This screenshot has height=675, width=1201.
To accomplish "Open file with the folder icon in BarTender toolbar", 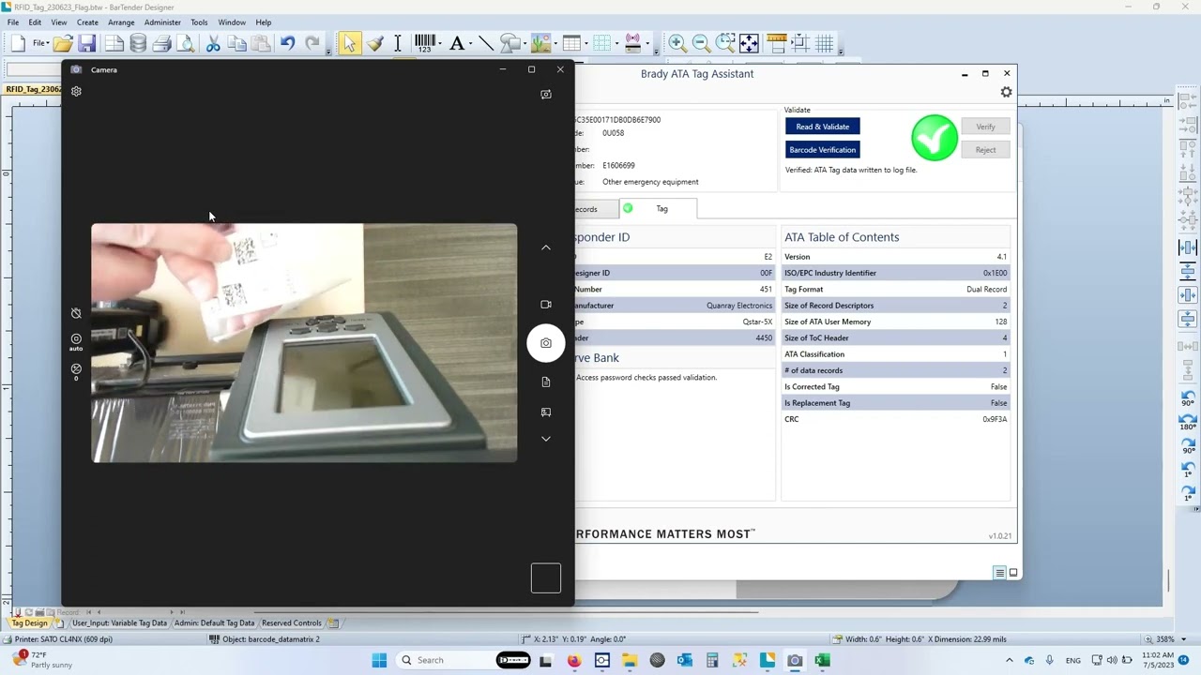I will pos(63,43).
